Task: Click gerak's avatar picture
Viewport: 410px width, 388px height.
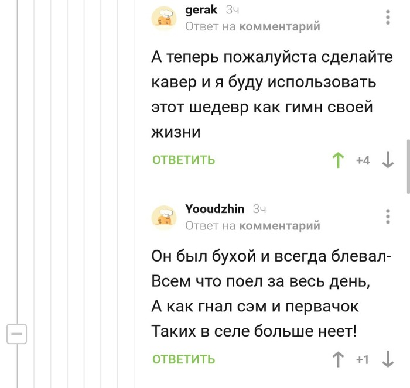Action: point(165,18)
